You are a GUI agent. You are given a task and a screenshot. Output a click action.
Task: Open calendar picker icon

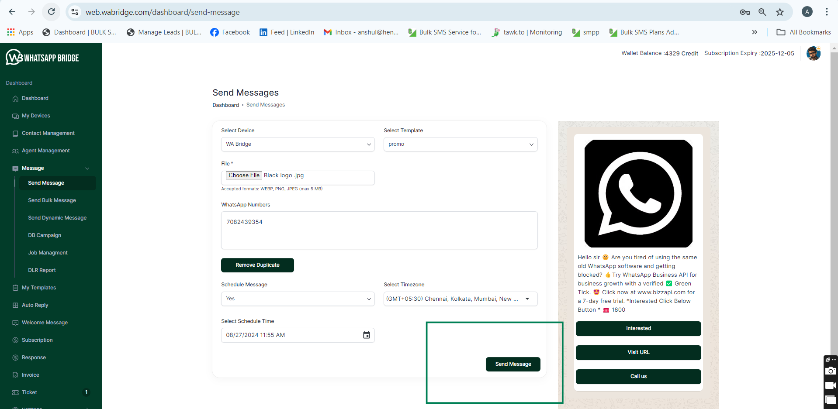click(x=367, y=335)
